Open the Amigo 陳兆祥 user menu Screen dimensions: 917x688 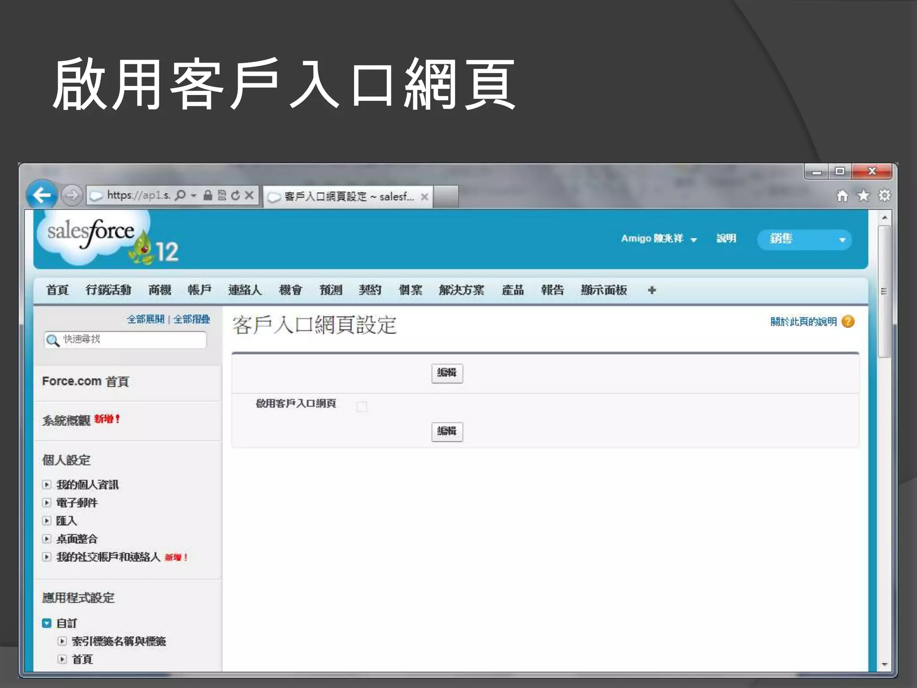(659, 239)
